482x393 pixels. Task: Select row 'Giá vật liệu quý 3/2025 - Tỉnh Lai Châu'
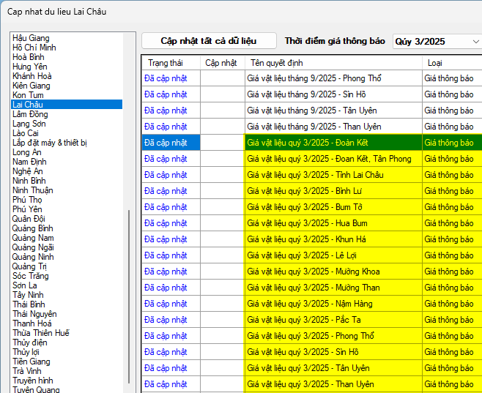point(315,175)
